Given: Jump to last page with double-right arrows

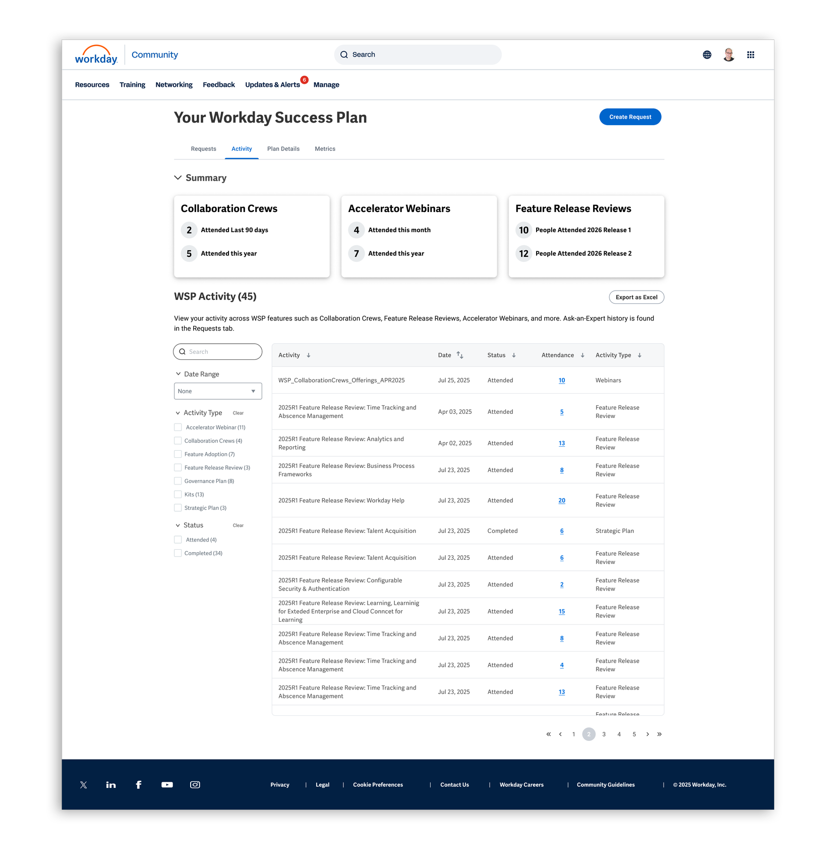Looking at the screenshot, I should (x=659, y=734).
